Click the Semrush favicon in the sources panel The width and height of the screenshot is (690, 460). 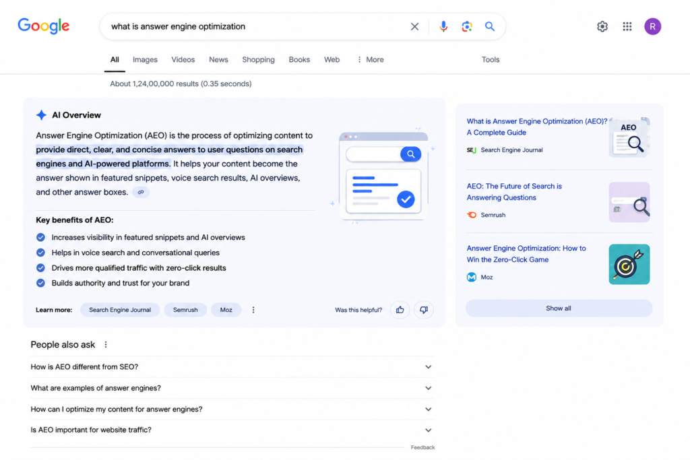point(471,215)
